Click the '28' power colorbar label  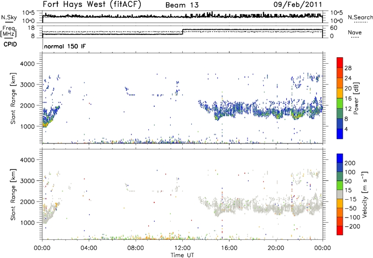click(x=348, y=68)
